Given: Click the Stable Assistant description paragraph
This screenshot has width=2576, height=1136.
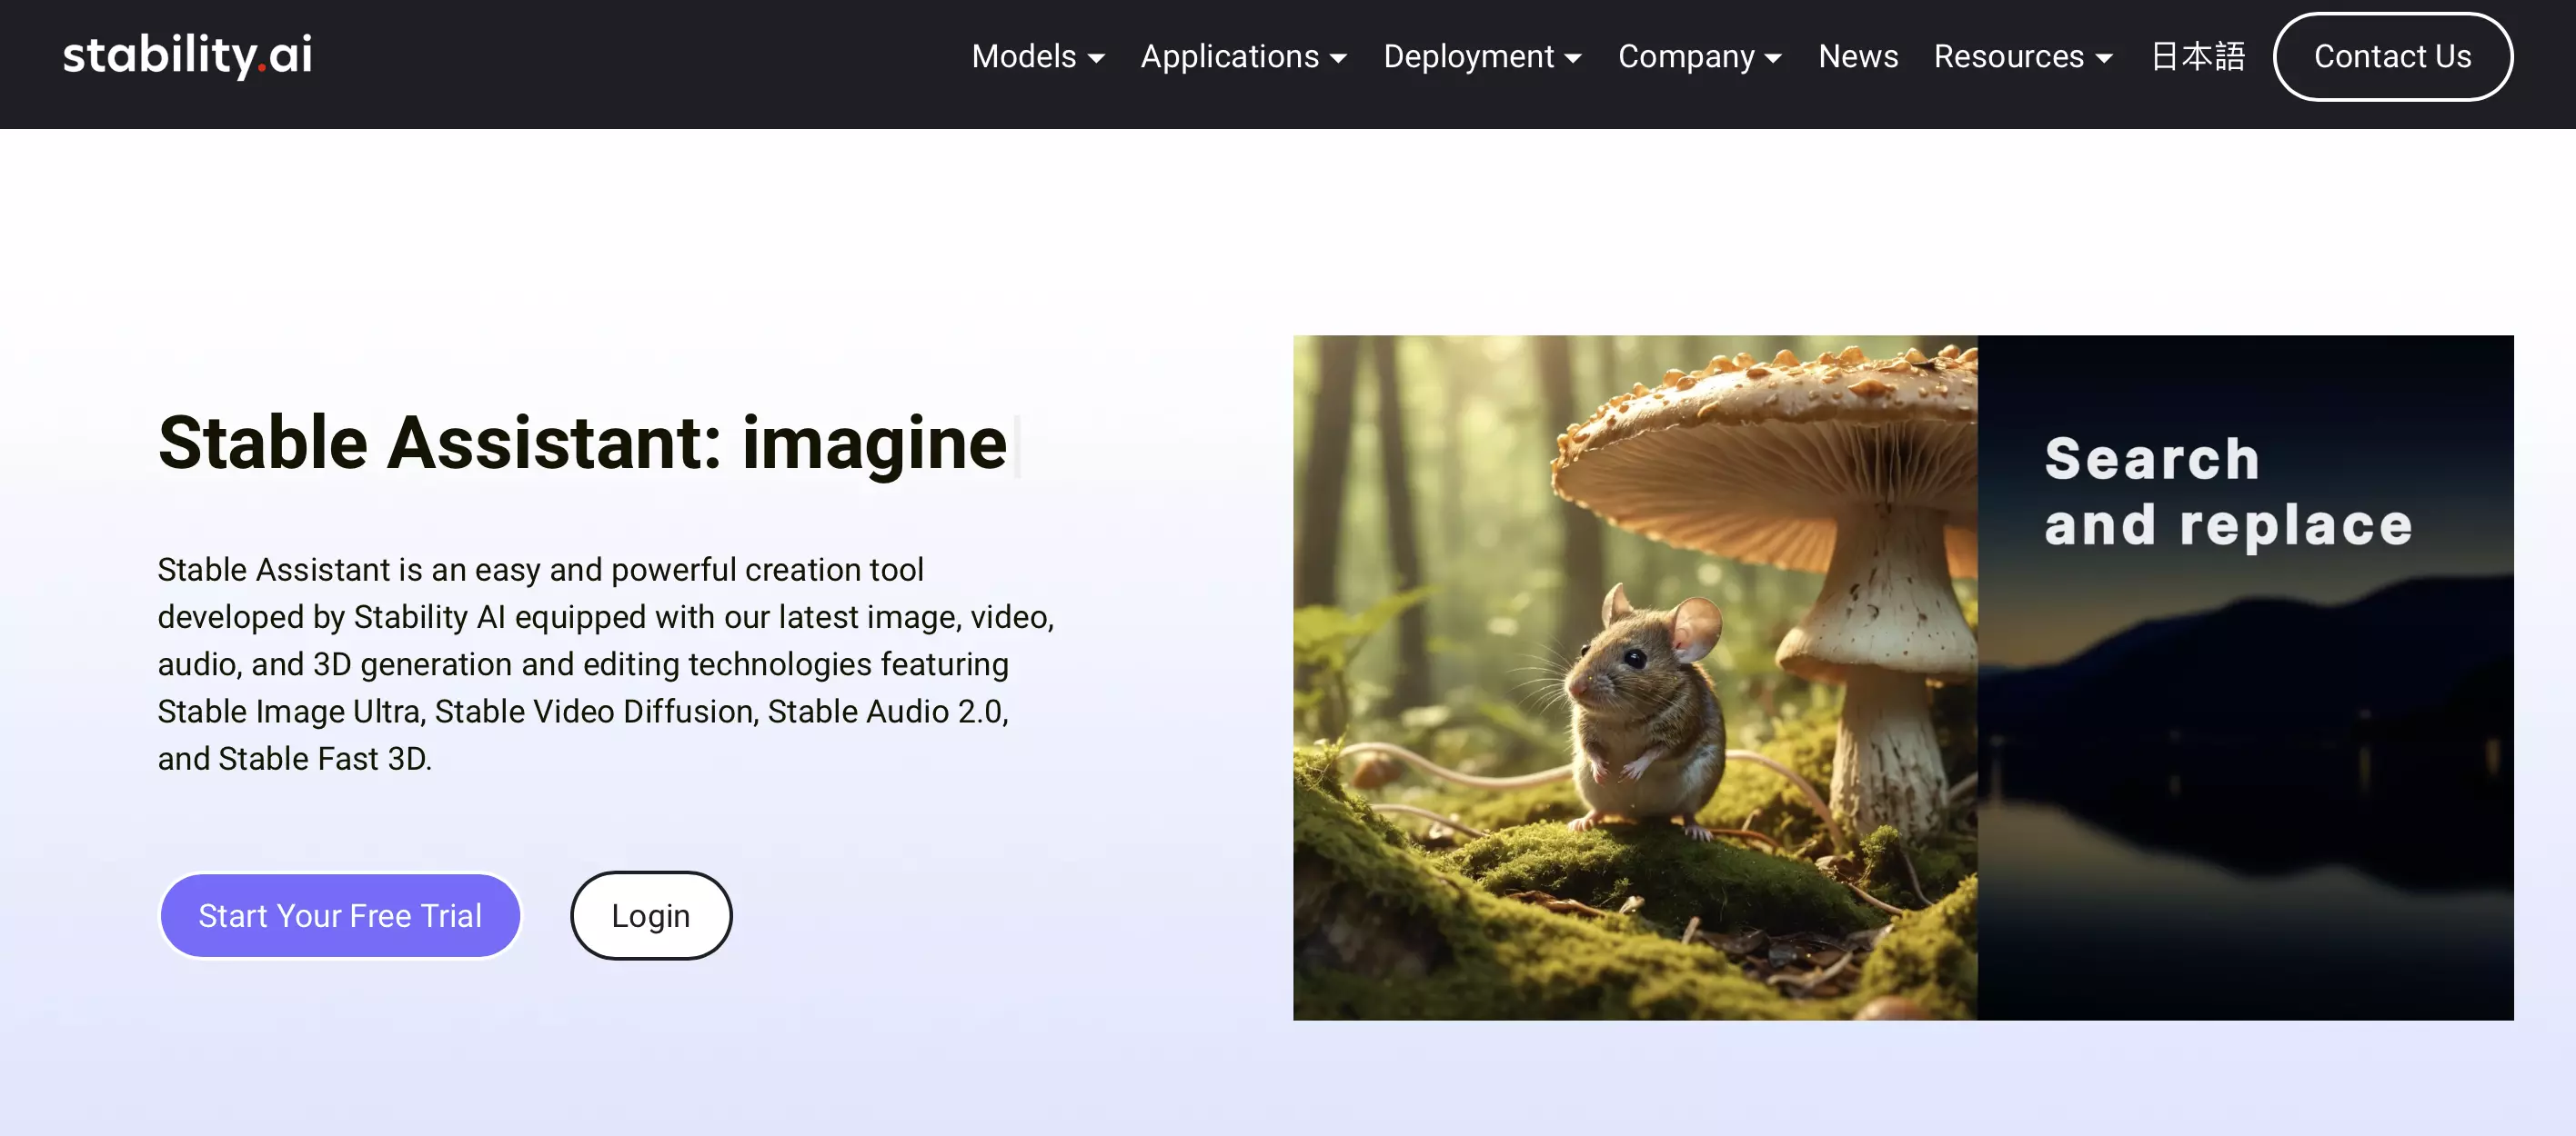Looking at the screenshot, I should [606, 663].
